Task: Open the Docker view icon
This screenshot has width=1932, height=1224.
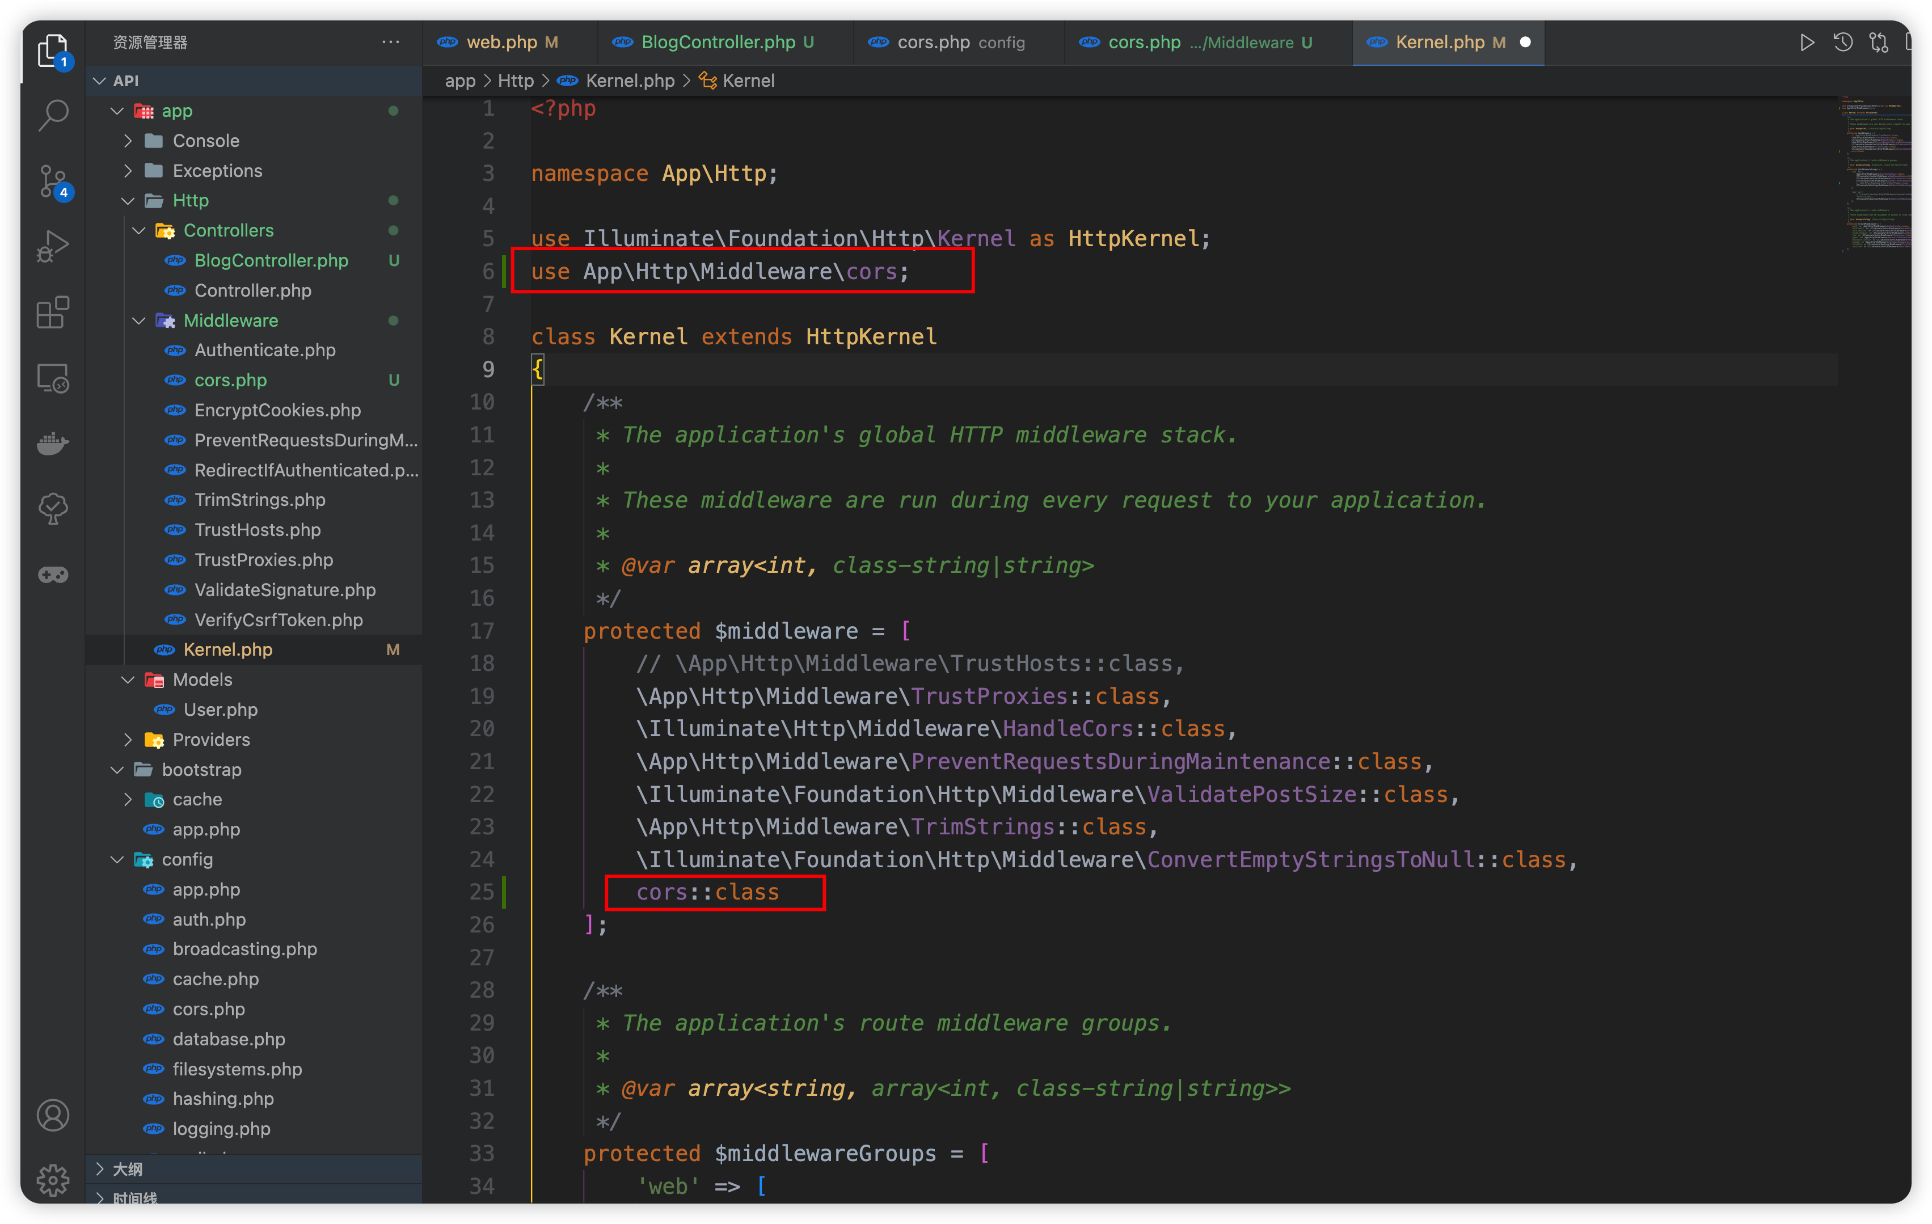Action: tap(53, 443)
